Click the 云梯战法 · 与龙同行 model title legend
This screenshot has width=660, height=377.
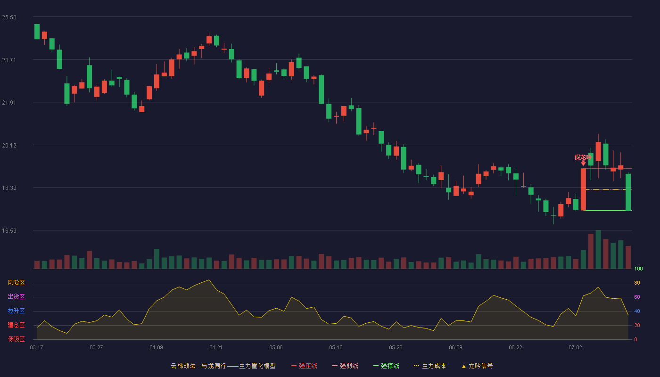pyautogui.click(x=223, y=366)
